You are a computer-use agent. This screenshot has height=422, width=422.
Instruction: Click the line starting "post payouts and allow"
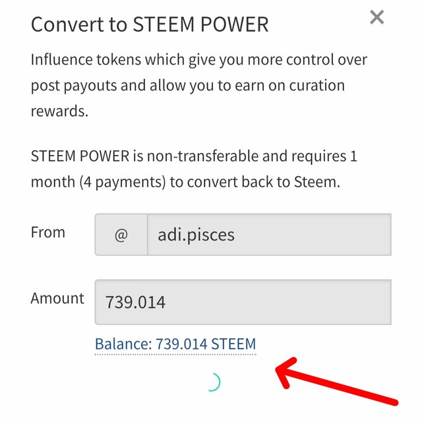[187, 85]
